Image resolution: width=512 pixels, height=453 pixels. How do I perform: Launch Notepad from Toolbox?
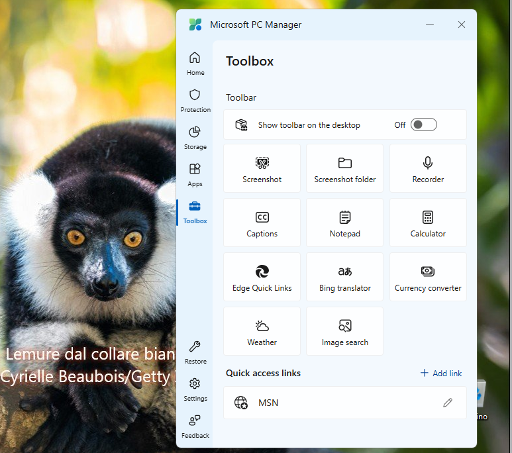(345, 223)
